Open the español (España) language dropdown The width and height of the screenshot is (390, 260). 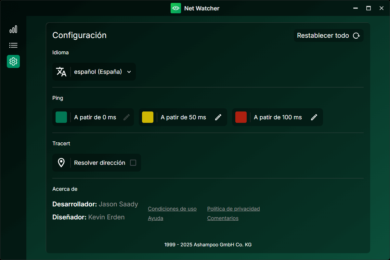(98, 72)
